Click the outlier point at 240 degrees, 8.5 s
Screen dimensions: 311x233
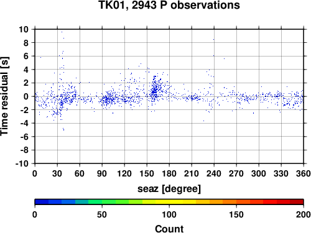point(214,39)
